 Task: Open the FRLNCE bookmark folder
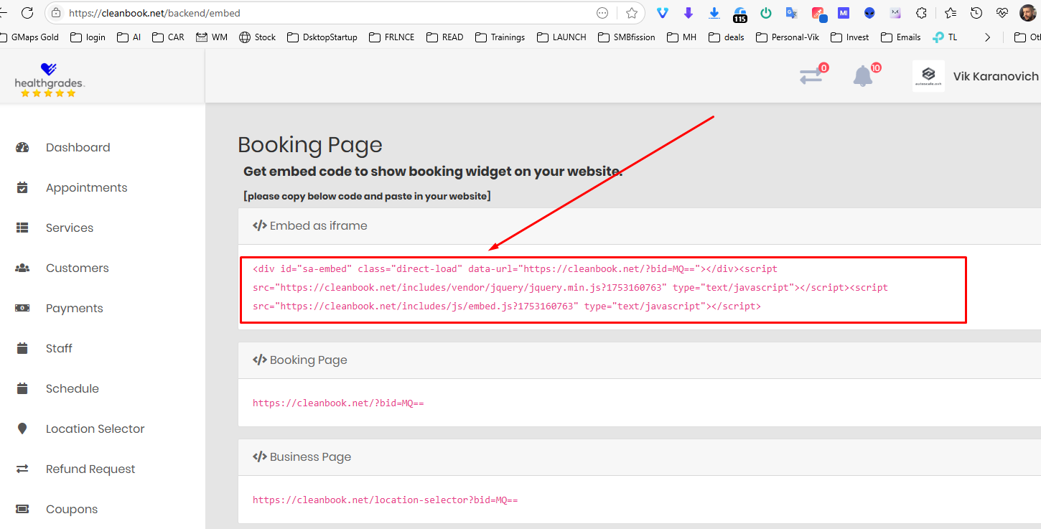(x=392, y=37)
